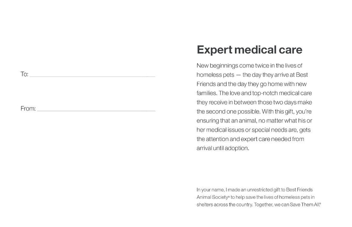Click the line "the attention and expert care needed"
The width and height of the screenshot is (352, 227).
tap(251, 139)
